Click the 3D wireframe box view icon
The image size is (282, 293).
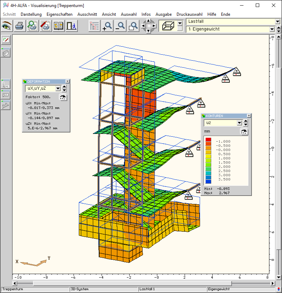(x=167, y=26)
